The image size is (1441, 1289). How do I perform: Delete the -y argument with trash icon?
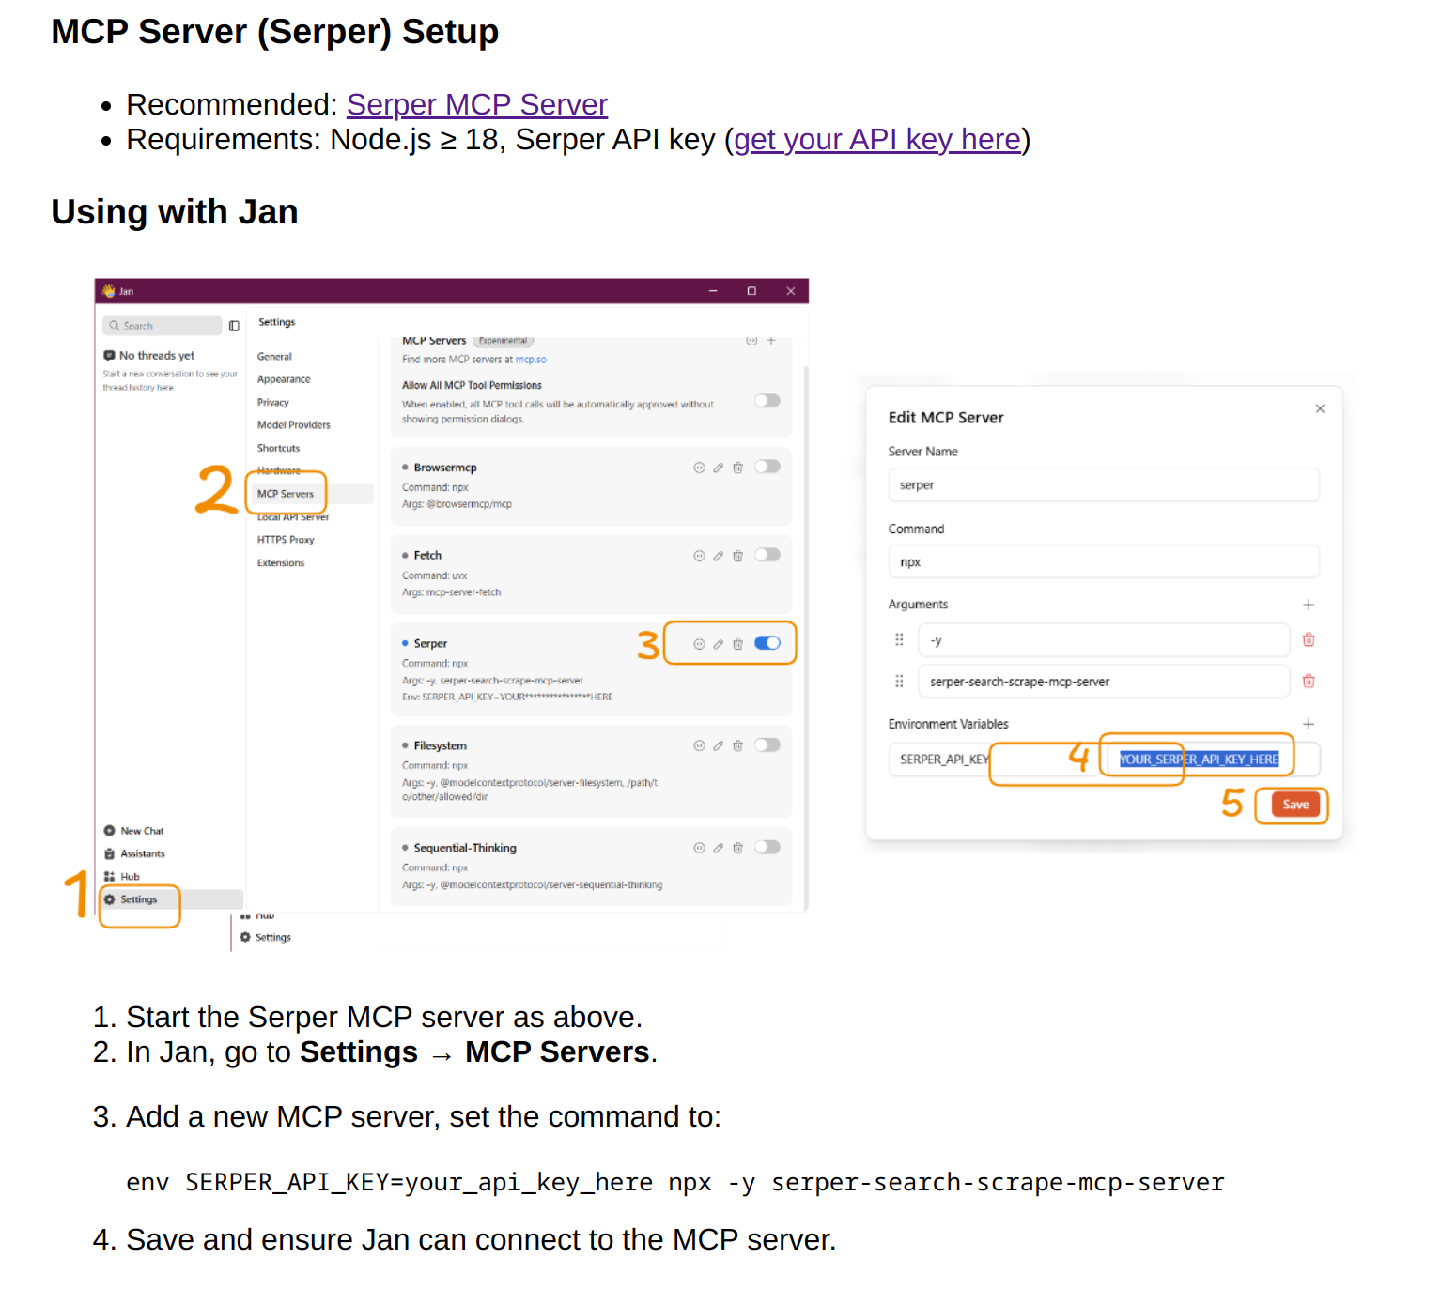[1309, 639]
